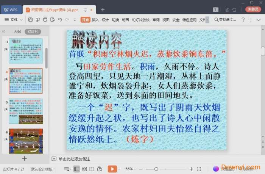Select slide 5 thumbnail
This screenshot has height=174, width=265.
coord(26,111)
